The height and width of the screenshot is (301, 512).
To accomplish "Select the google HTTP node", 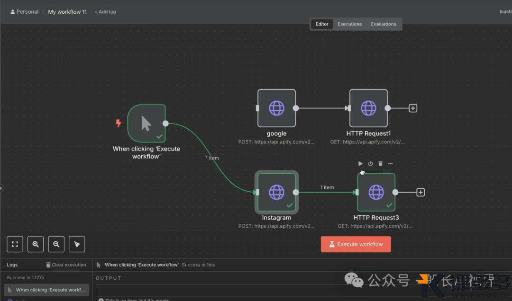I will [276, 108].
